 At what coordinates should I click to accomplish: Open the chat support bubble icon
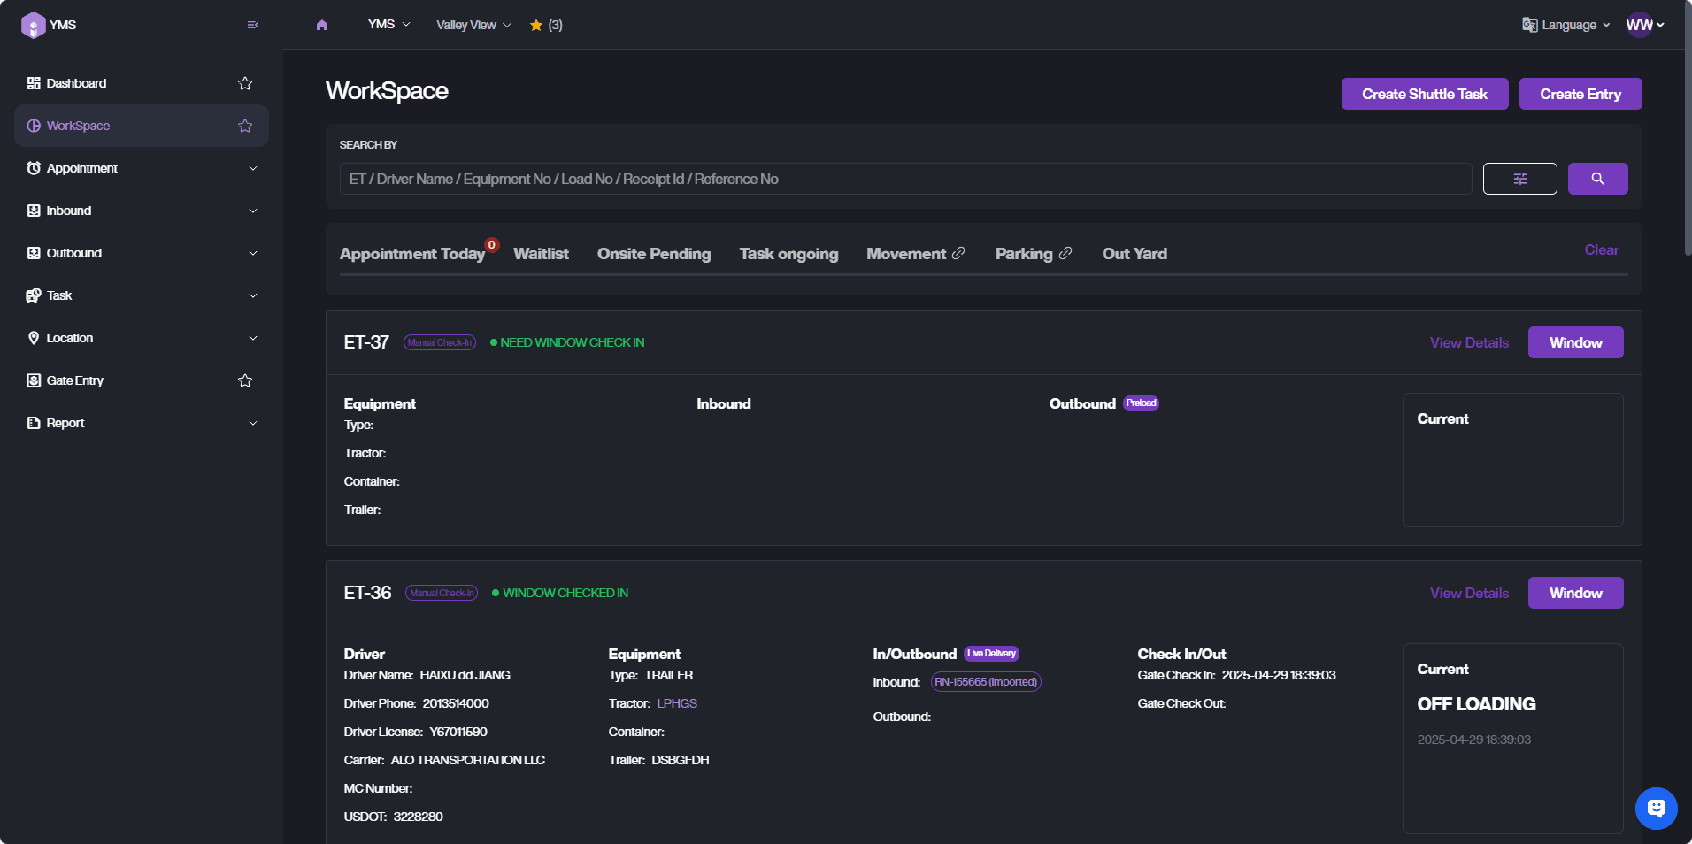tap(1656, 808)
